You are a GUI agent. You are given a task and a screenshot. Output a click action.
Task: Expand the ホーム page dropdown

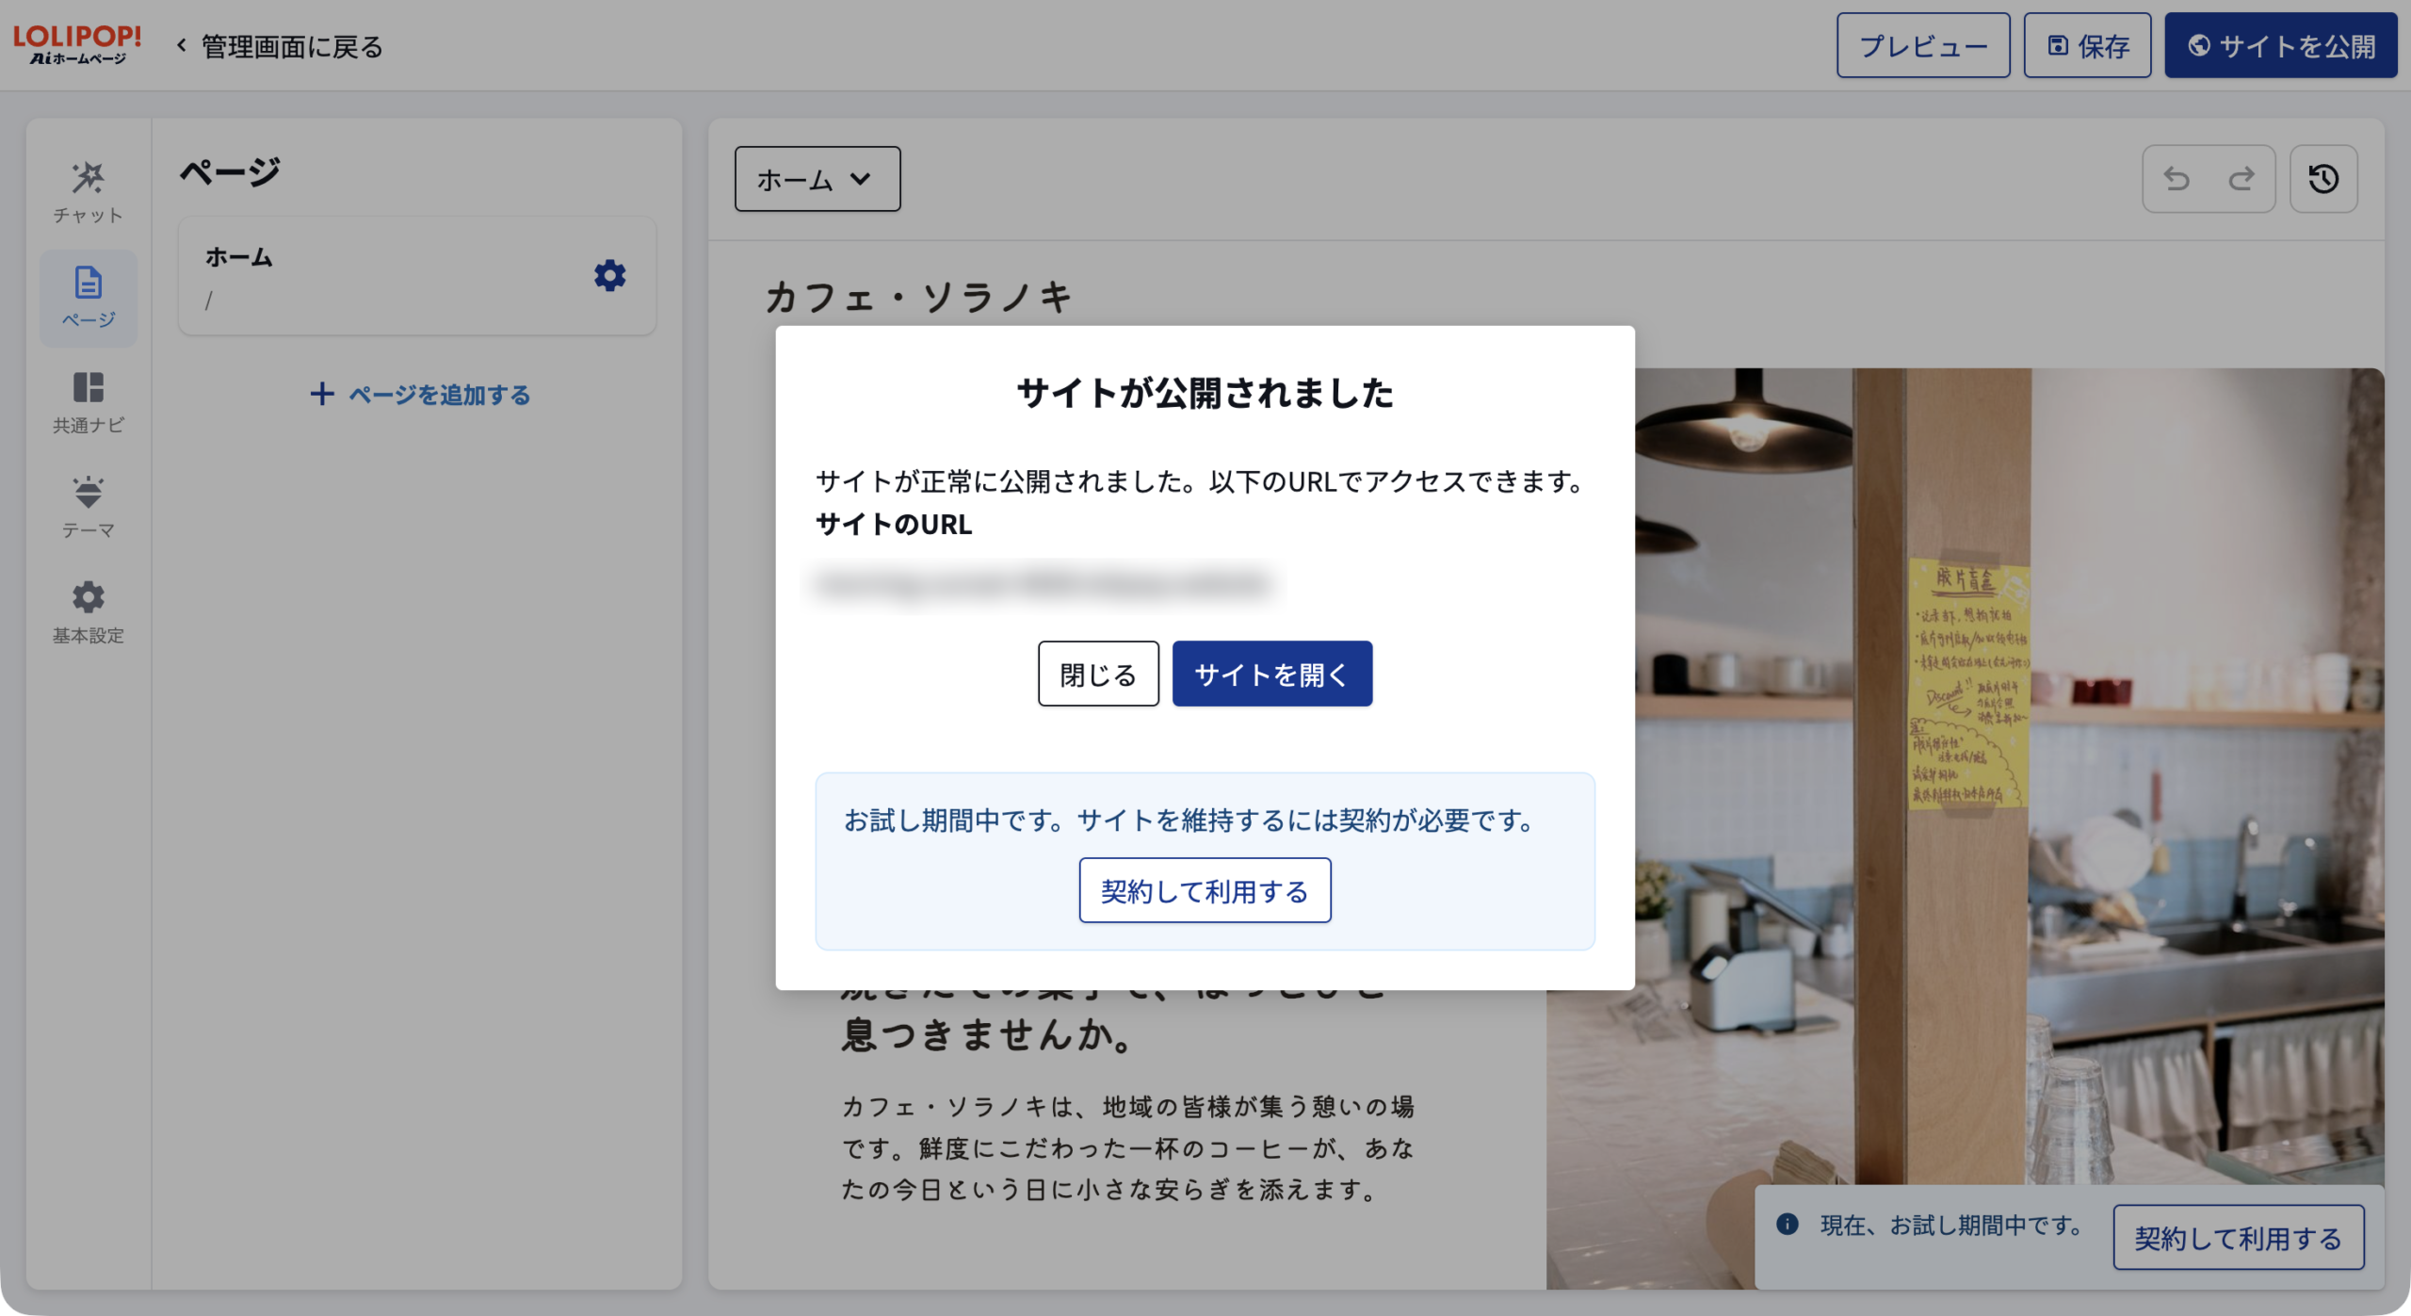coord(817,179)
